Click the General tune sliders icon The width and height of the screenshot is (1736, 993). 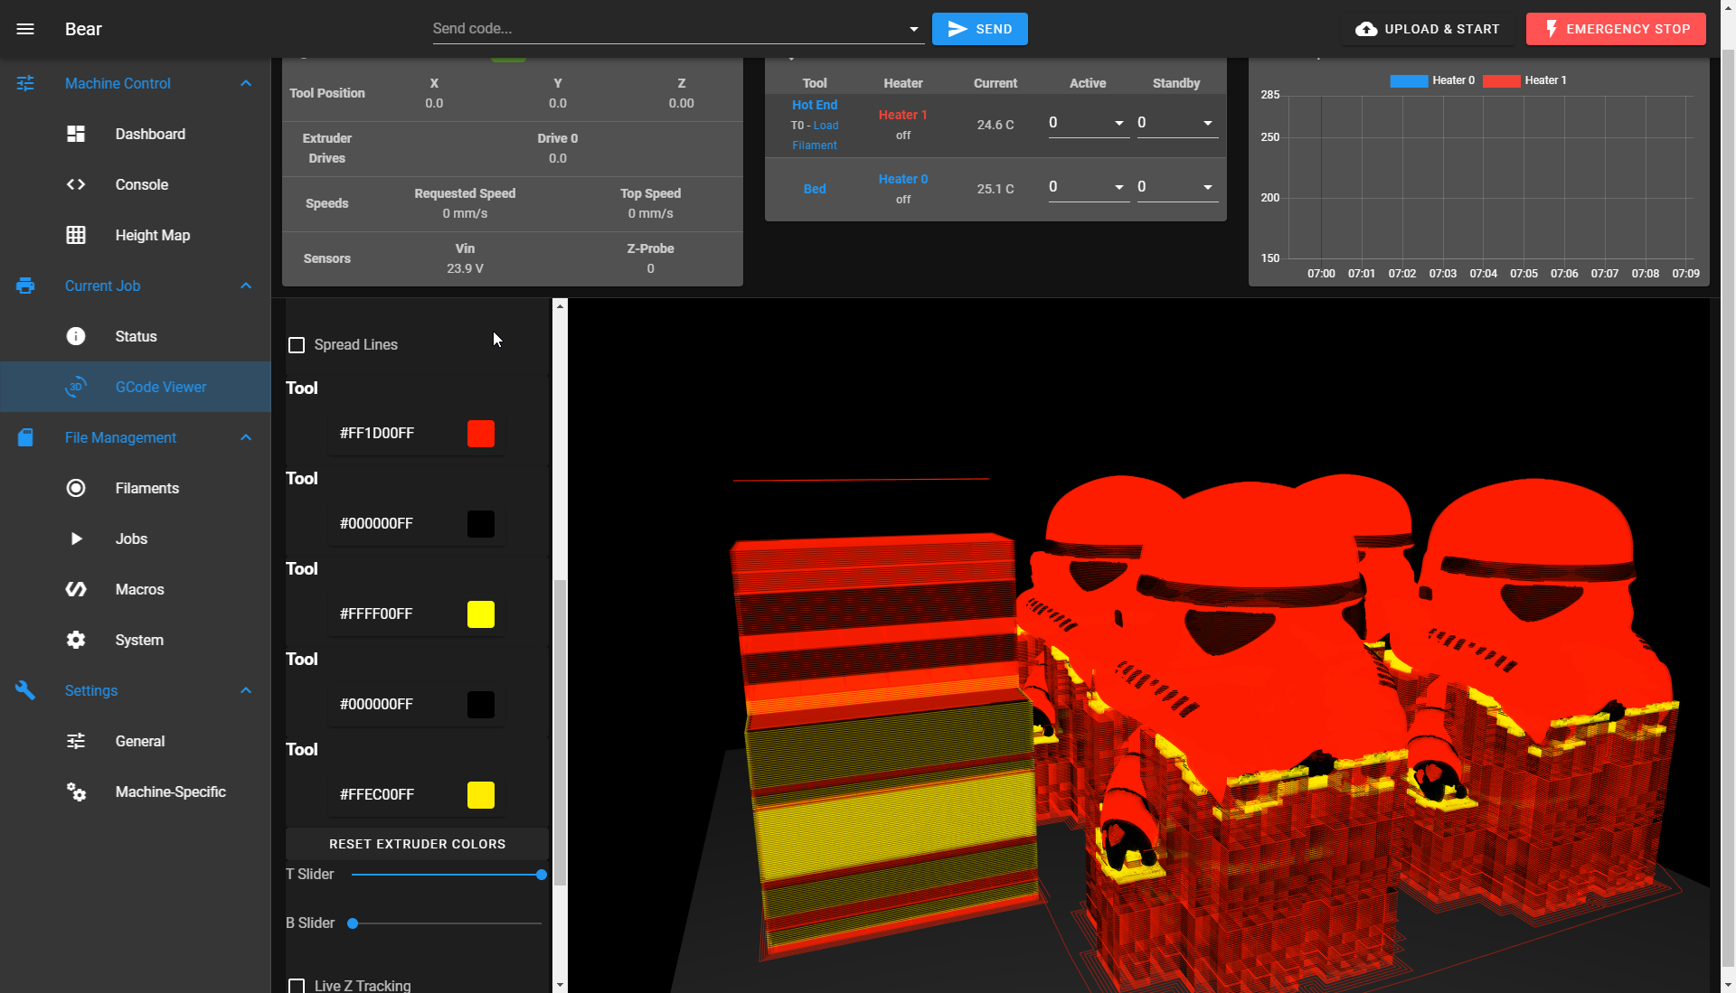(76, 741)
